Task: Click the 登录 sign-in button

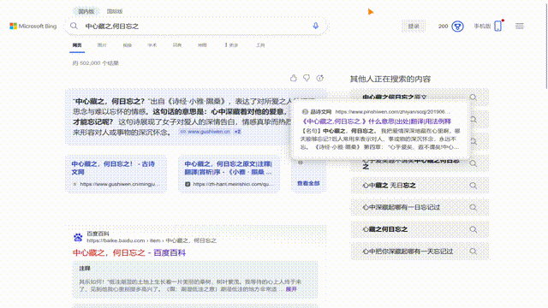Action: click(x=414, y=27)
